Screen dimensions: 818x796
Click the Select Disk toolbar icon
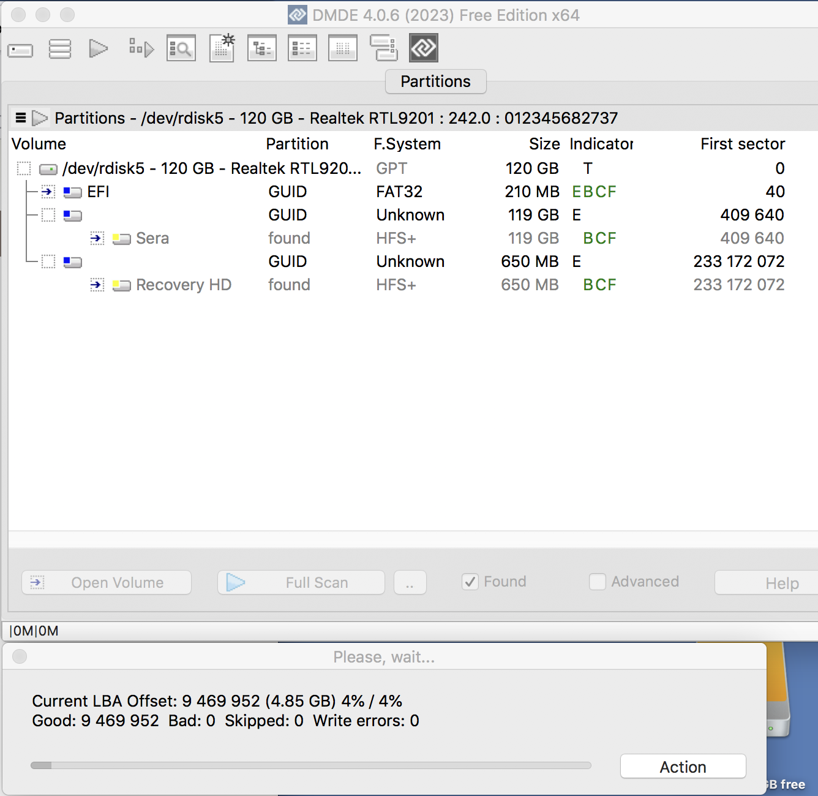20,50
